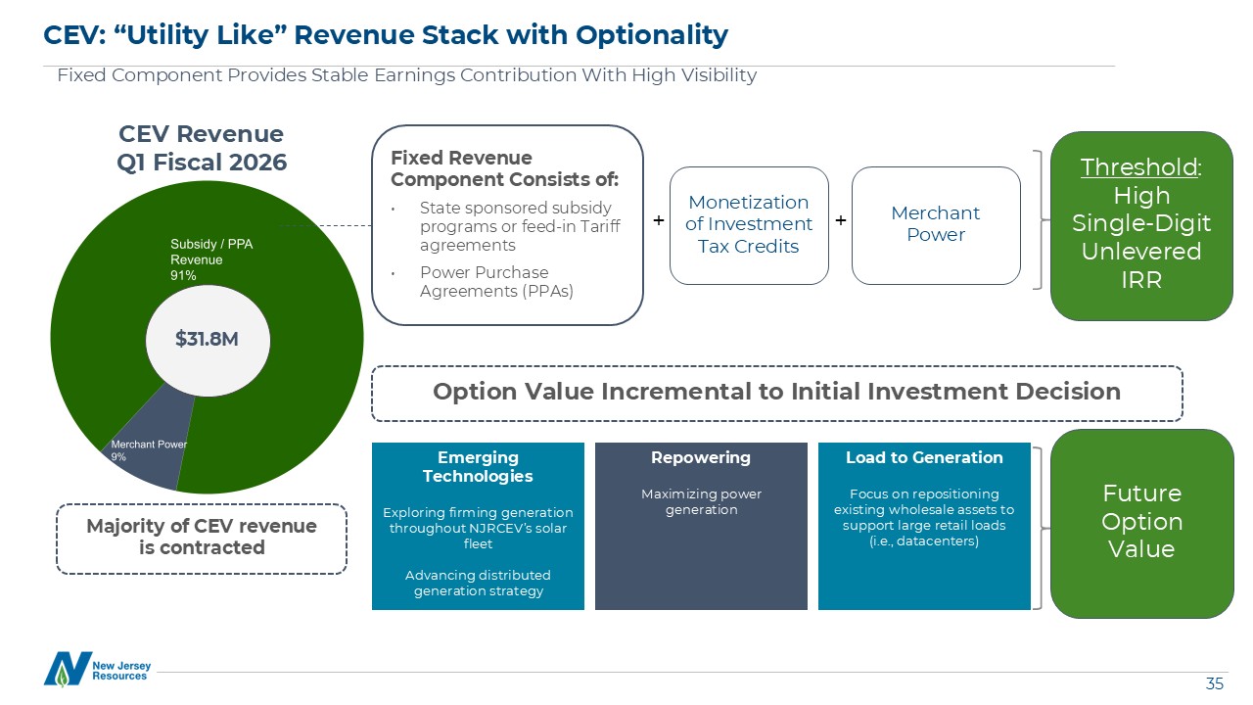This screenshot has width=1253, height=705.
Task: Select the Emerging Technologies tile
Action: pyautogui.click(x=478, y=526)
